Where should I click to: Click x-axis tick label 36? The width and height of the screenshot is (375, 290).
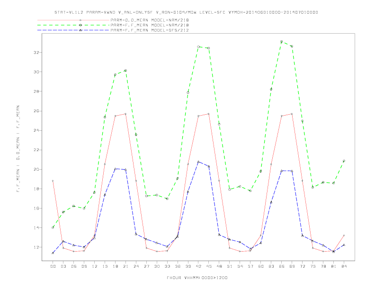coord(178,266)
